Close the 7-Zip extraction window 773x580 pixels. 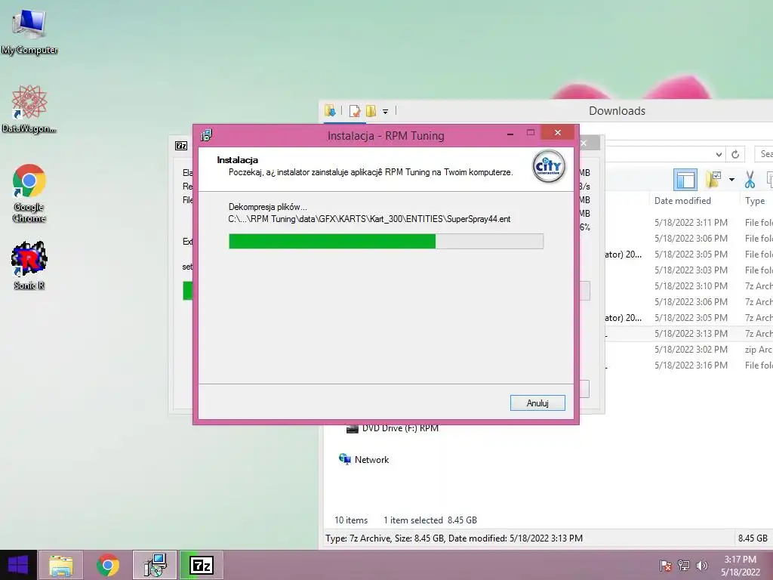585,143
